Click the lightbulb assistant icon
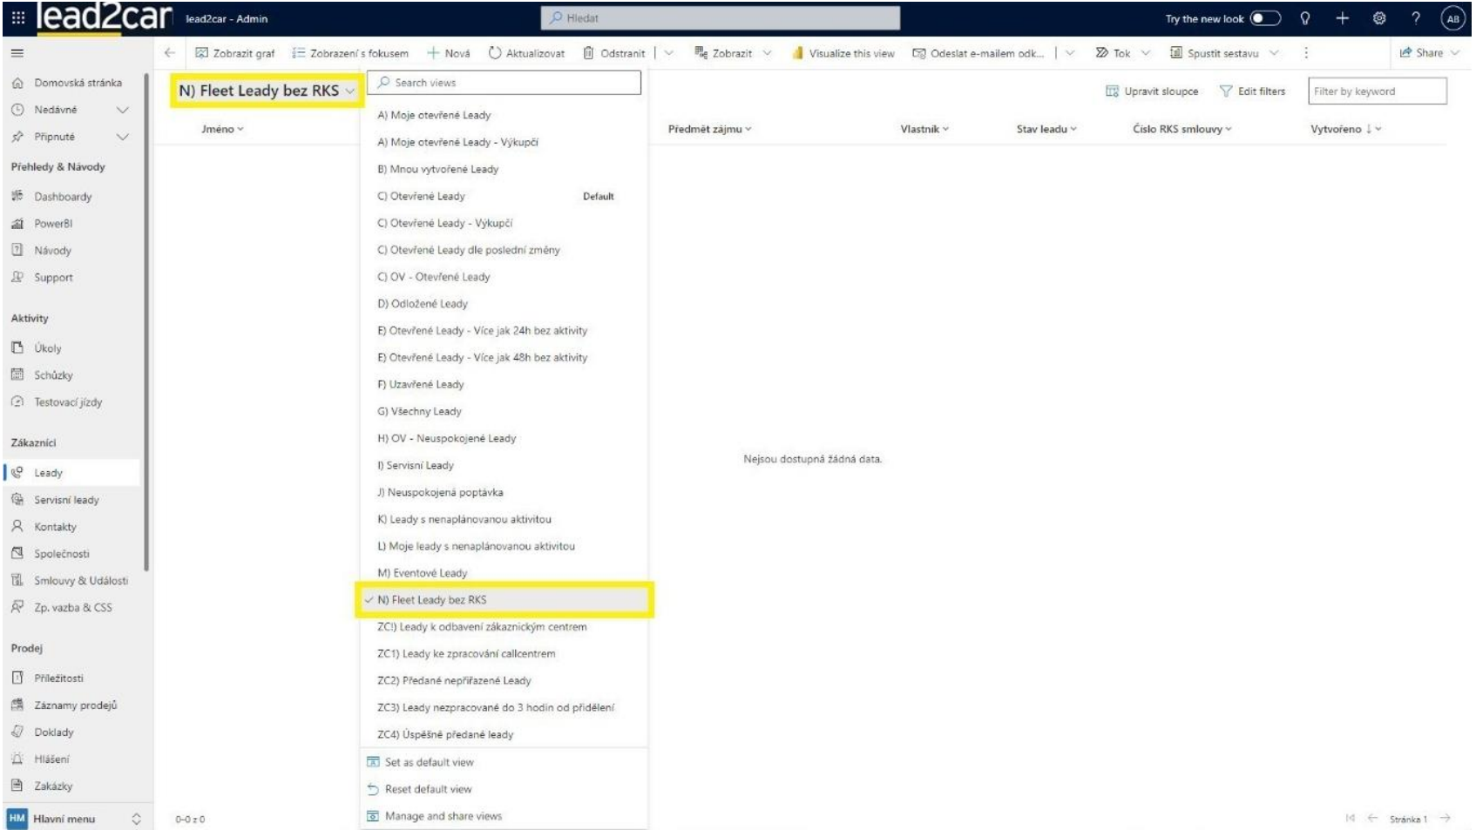The height and width of the screenshot is (837, 1476). [1305, 18]
